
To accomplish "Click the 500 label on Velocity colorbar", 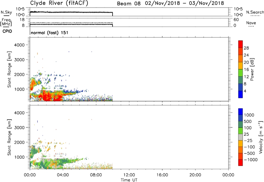I will click(x=248, y=121).
